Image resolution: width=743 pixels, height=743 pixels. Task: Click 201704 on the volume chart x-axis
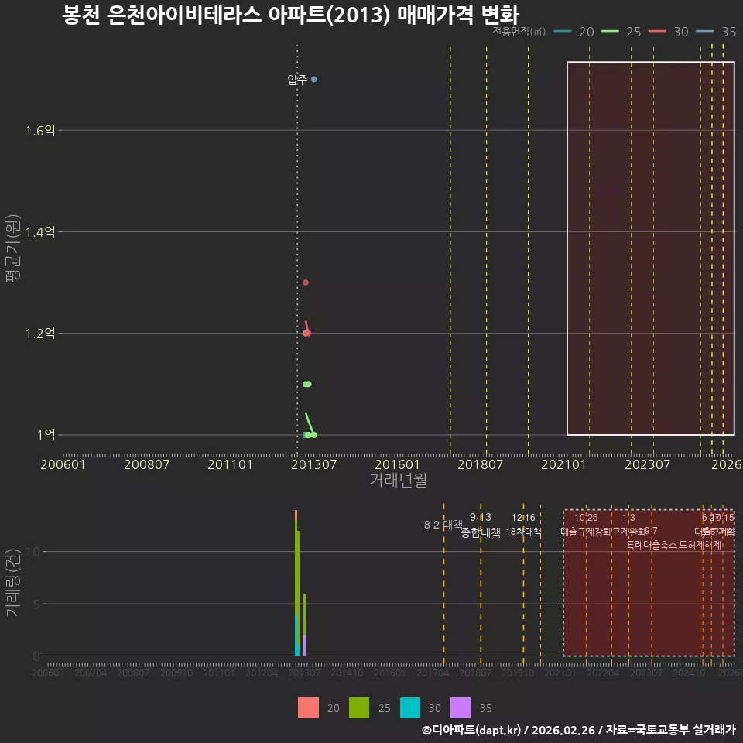tap(432, 673)
